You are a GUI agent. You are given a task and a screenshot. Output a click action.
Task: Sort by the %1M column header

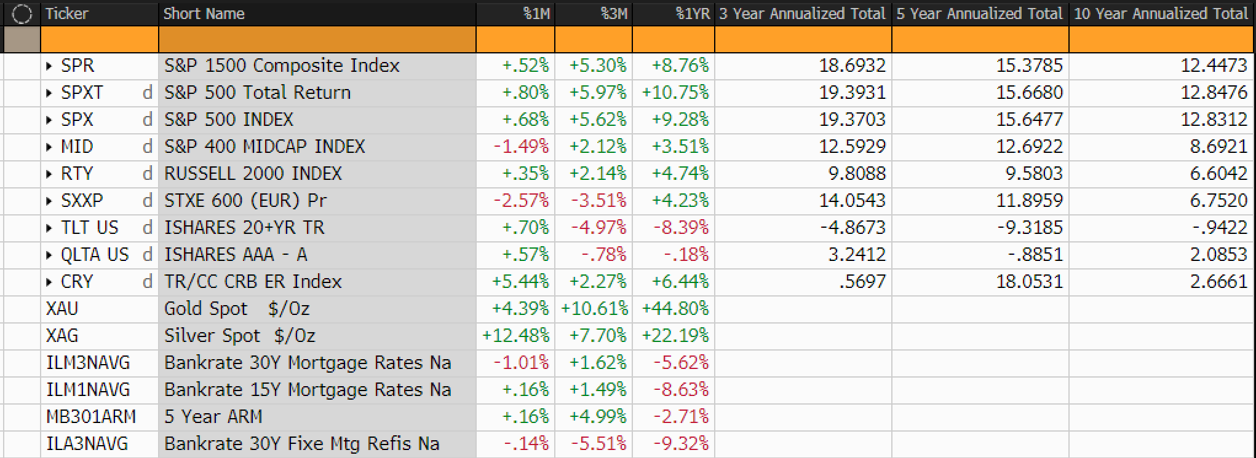(515, 14)
